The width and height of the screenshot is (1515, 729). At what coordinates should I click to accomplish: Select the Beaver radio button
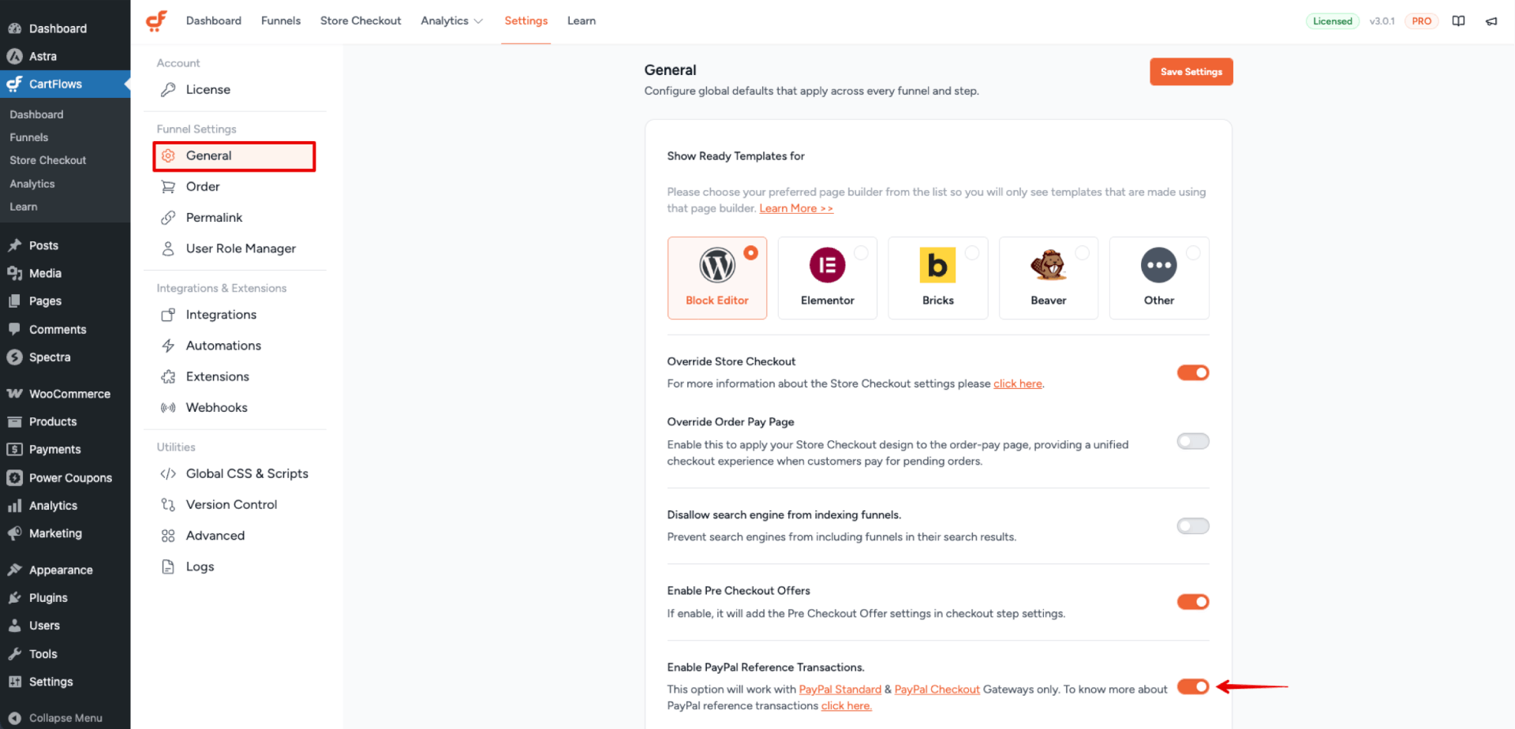click(1083, 252)
